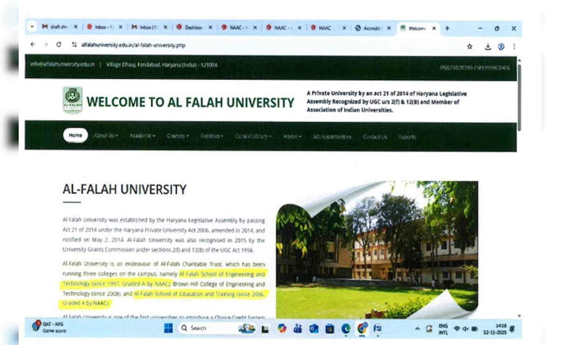Click the browser profile avatar icon

pyautogui.click(x=501, y=46)
